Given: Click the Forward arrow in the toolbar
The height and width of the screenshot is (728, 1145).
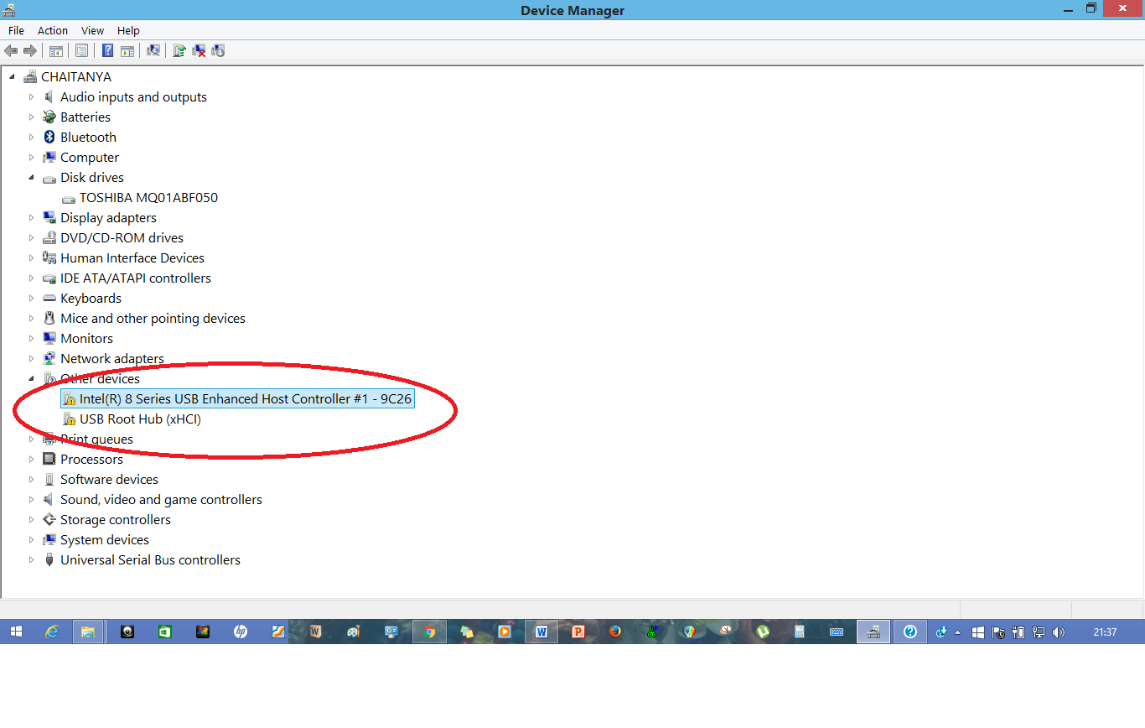Looking at the screenshot, I should [30, 51].
